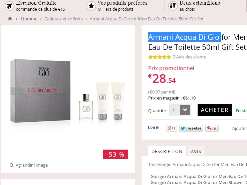
Task: Click the magnifier icon beside Agrandir l'image
Action: tap(11, 165)
